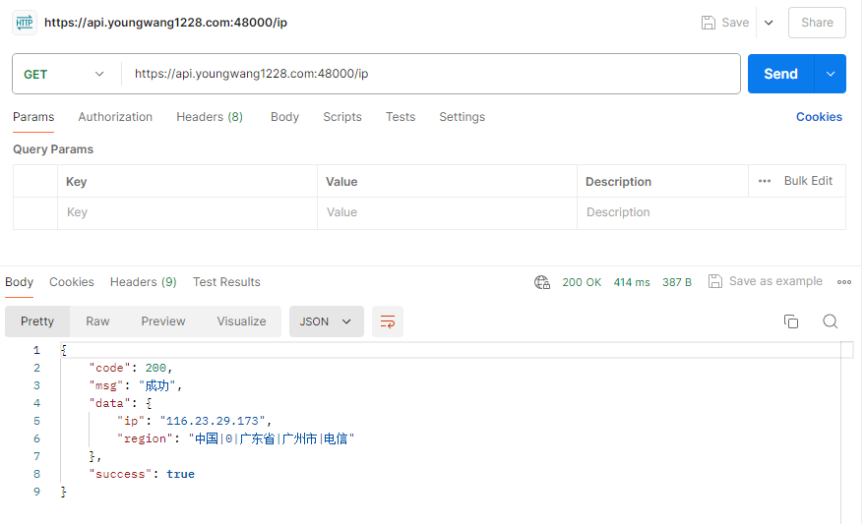This screenshot has width=865, height=524.
Task: Open the request Body tab
Action: (284, 117)
